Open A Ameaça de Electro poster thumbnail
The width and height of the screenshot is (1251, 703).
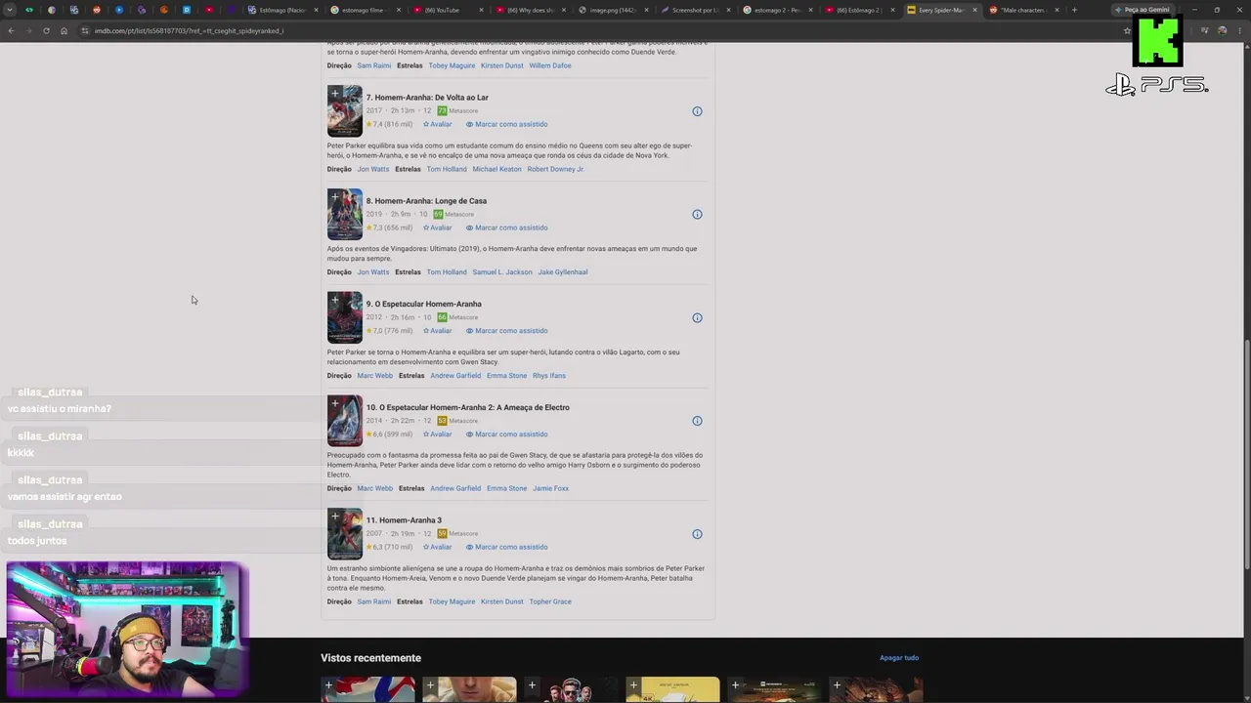point(345,422)
